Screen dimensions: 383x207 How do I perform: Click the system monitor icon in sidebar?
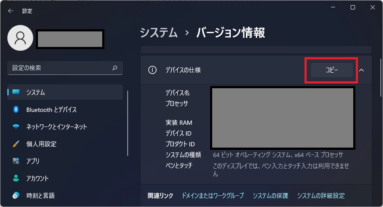tap(16, 92)
